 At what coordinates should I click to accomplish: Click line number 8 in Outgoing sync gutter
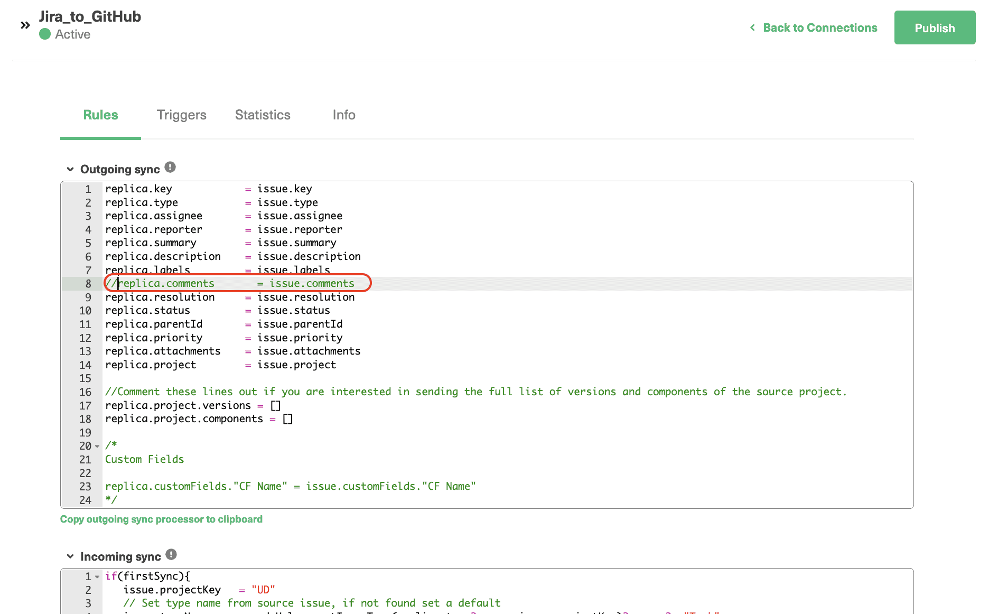point(88,284)
